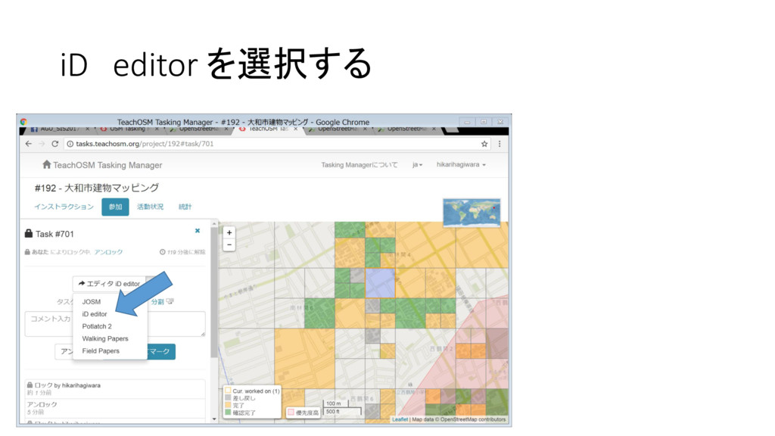This screenshot has height=436, width=775.
Task: Click the Cur. worked on legend swatch
Action: [x=229, y=391]
